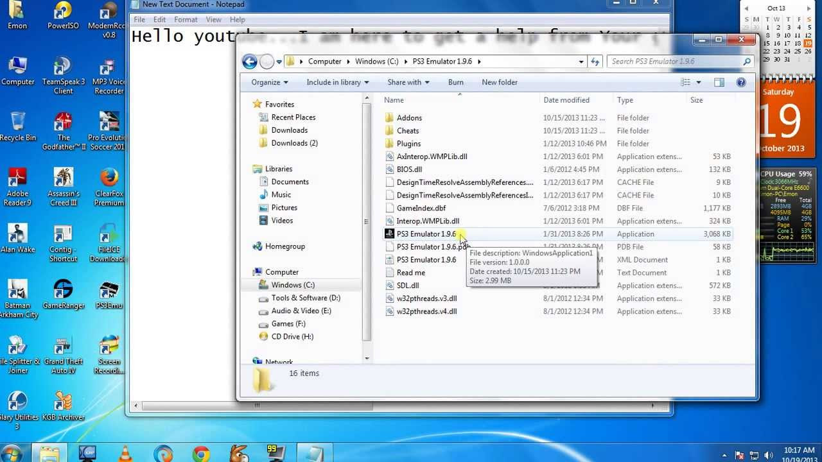Select the BIOS.dll file
This screenshot has height=462, width=822.
[409, 169]
